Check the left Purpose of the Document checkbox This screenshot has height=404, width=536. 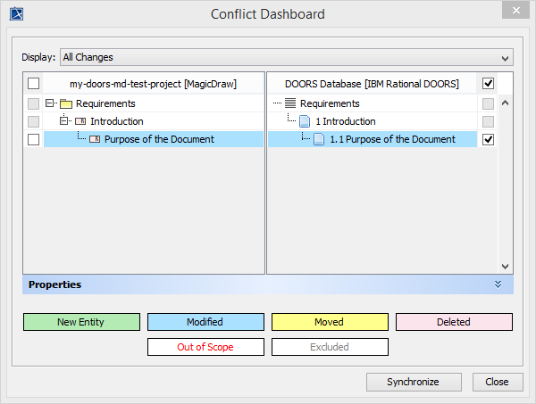34,140
